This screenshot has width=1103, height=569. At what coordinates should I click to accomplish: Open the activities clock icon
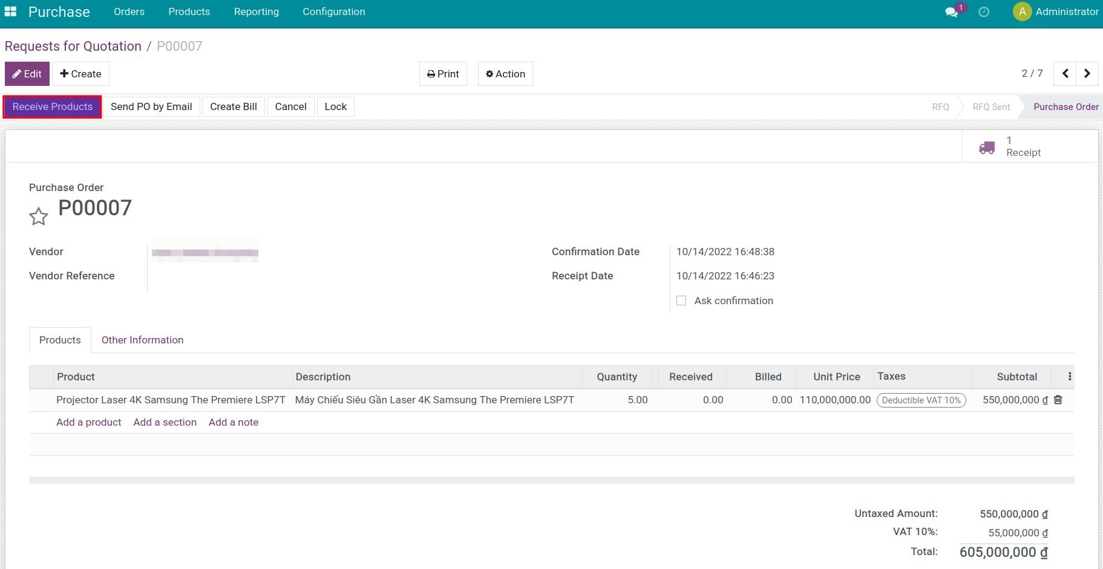(984, 12)
